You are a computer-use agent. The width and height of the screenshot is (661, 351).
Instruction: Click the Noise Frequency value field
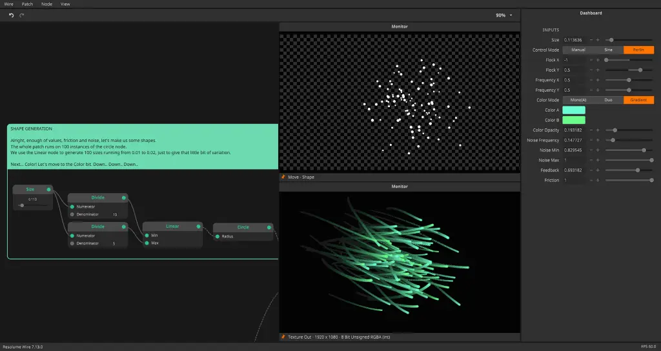coord(574,140)
